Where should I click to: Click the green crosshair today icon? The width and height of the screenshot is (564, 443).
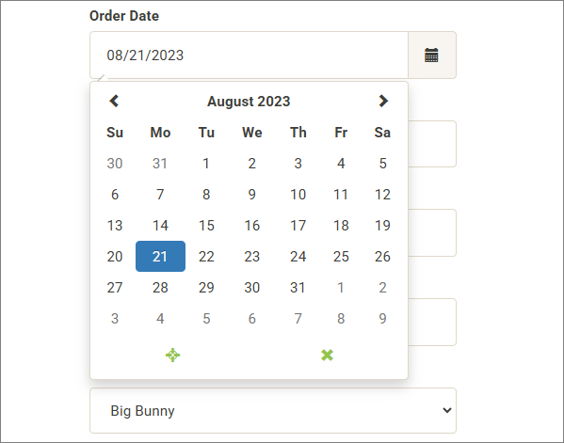[x=172, y=355]
